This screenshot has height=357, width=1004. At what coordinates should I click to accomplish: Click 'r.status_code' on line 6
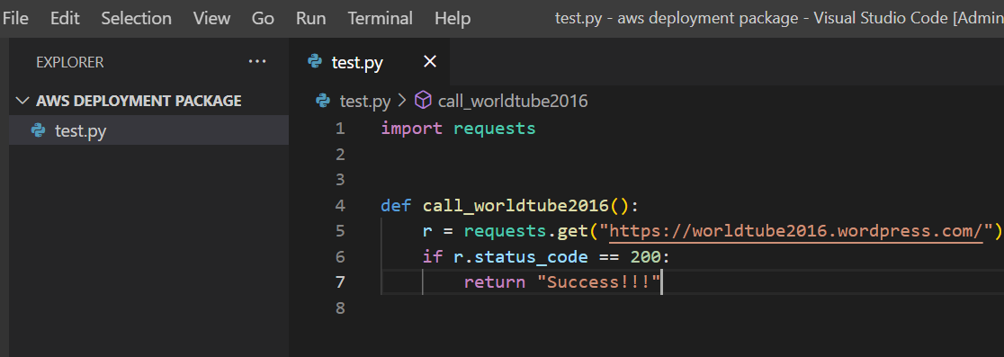click(521, 257)
